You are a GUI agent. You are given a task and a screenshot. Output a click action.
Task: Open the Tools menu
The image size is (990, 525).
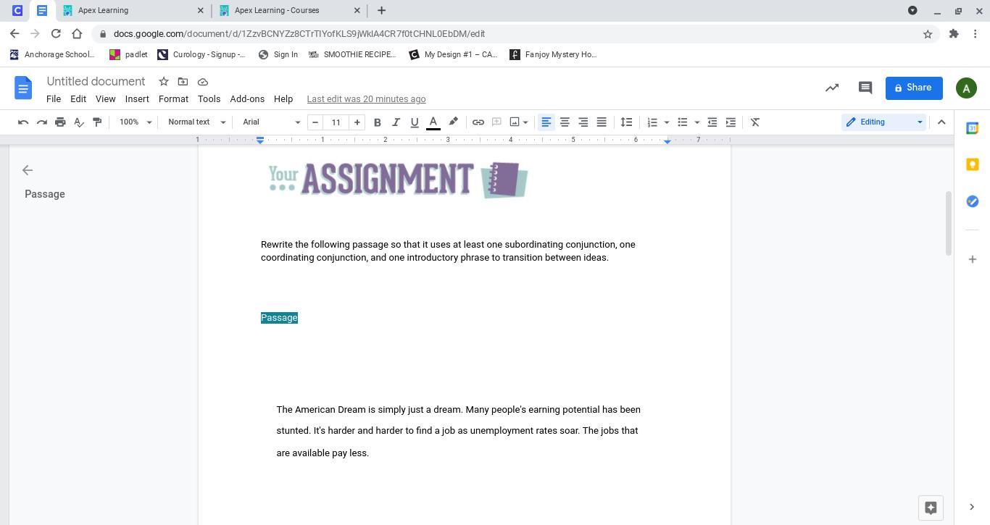209,99
